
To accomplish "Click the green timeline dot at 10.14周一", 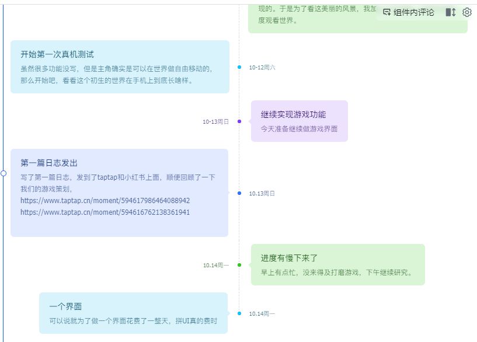I will pos(239,265).
